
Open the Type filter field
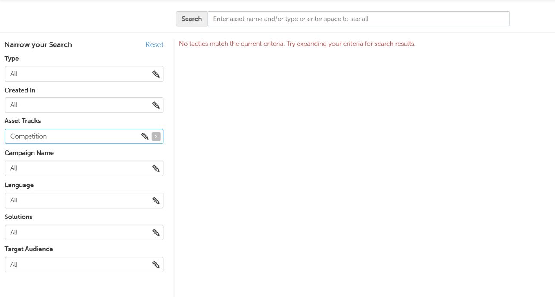click(84, 74)
